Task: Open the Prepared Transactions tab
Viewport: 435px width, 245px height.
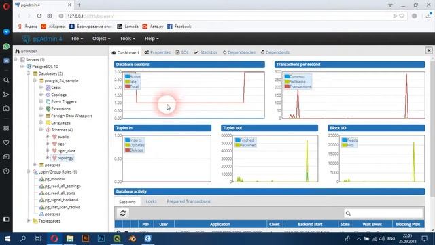Action: point(189,201)
